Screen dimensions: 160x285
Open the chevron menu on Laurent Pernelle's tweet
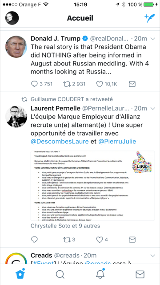coord(153,109)
